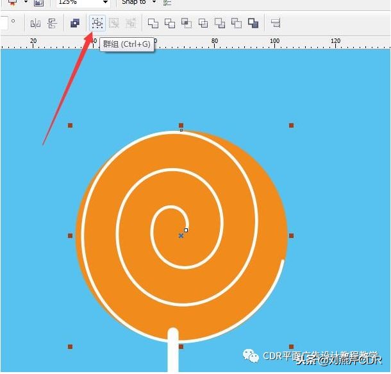Apply the Simplify shaping command
Image resolution: width=391 pixels, height=374 pixels.
pos(203,24)
